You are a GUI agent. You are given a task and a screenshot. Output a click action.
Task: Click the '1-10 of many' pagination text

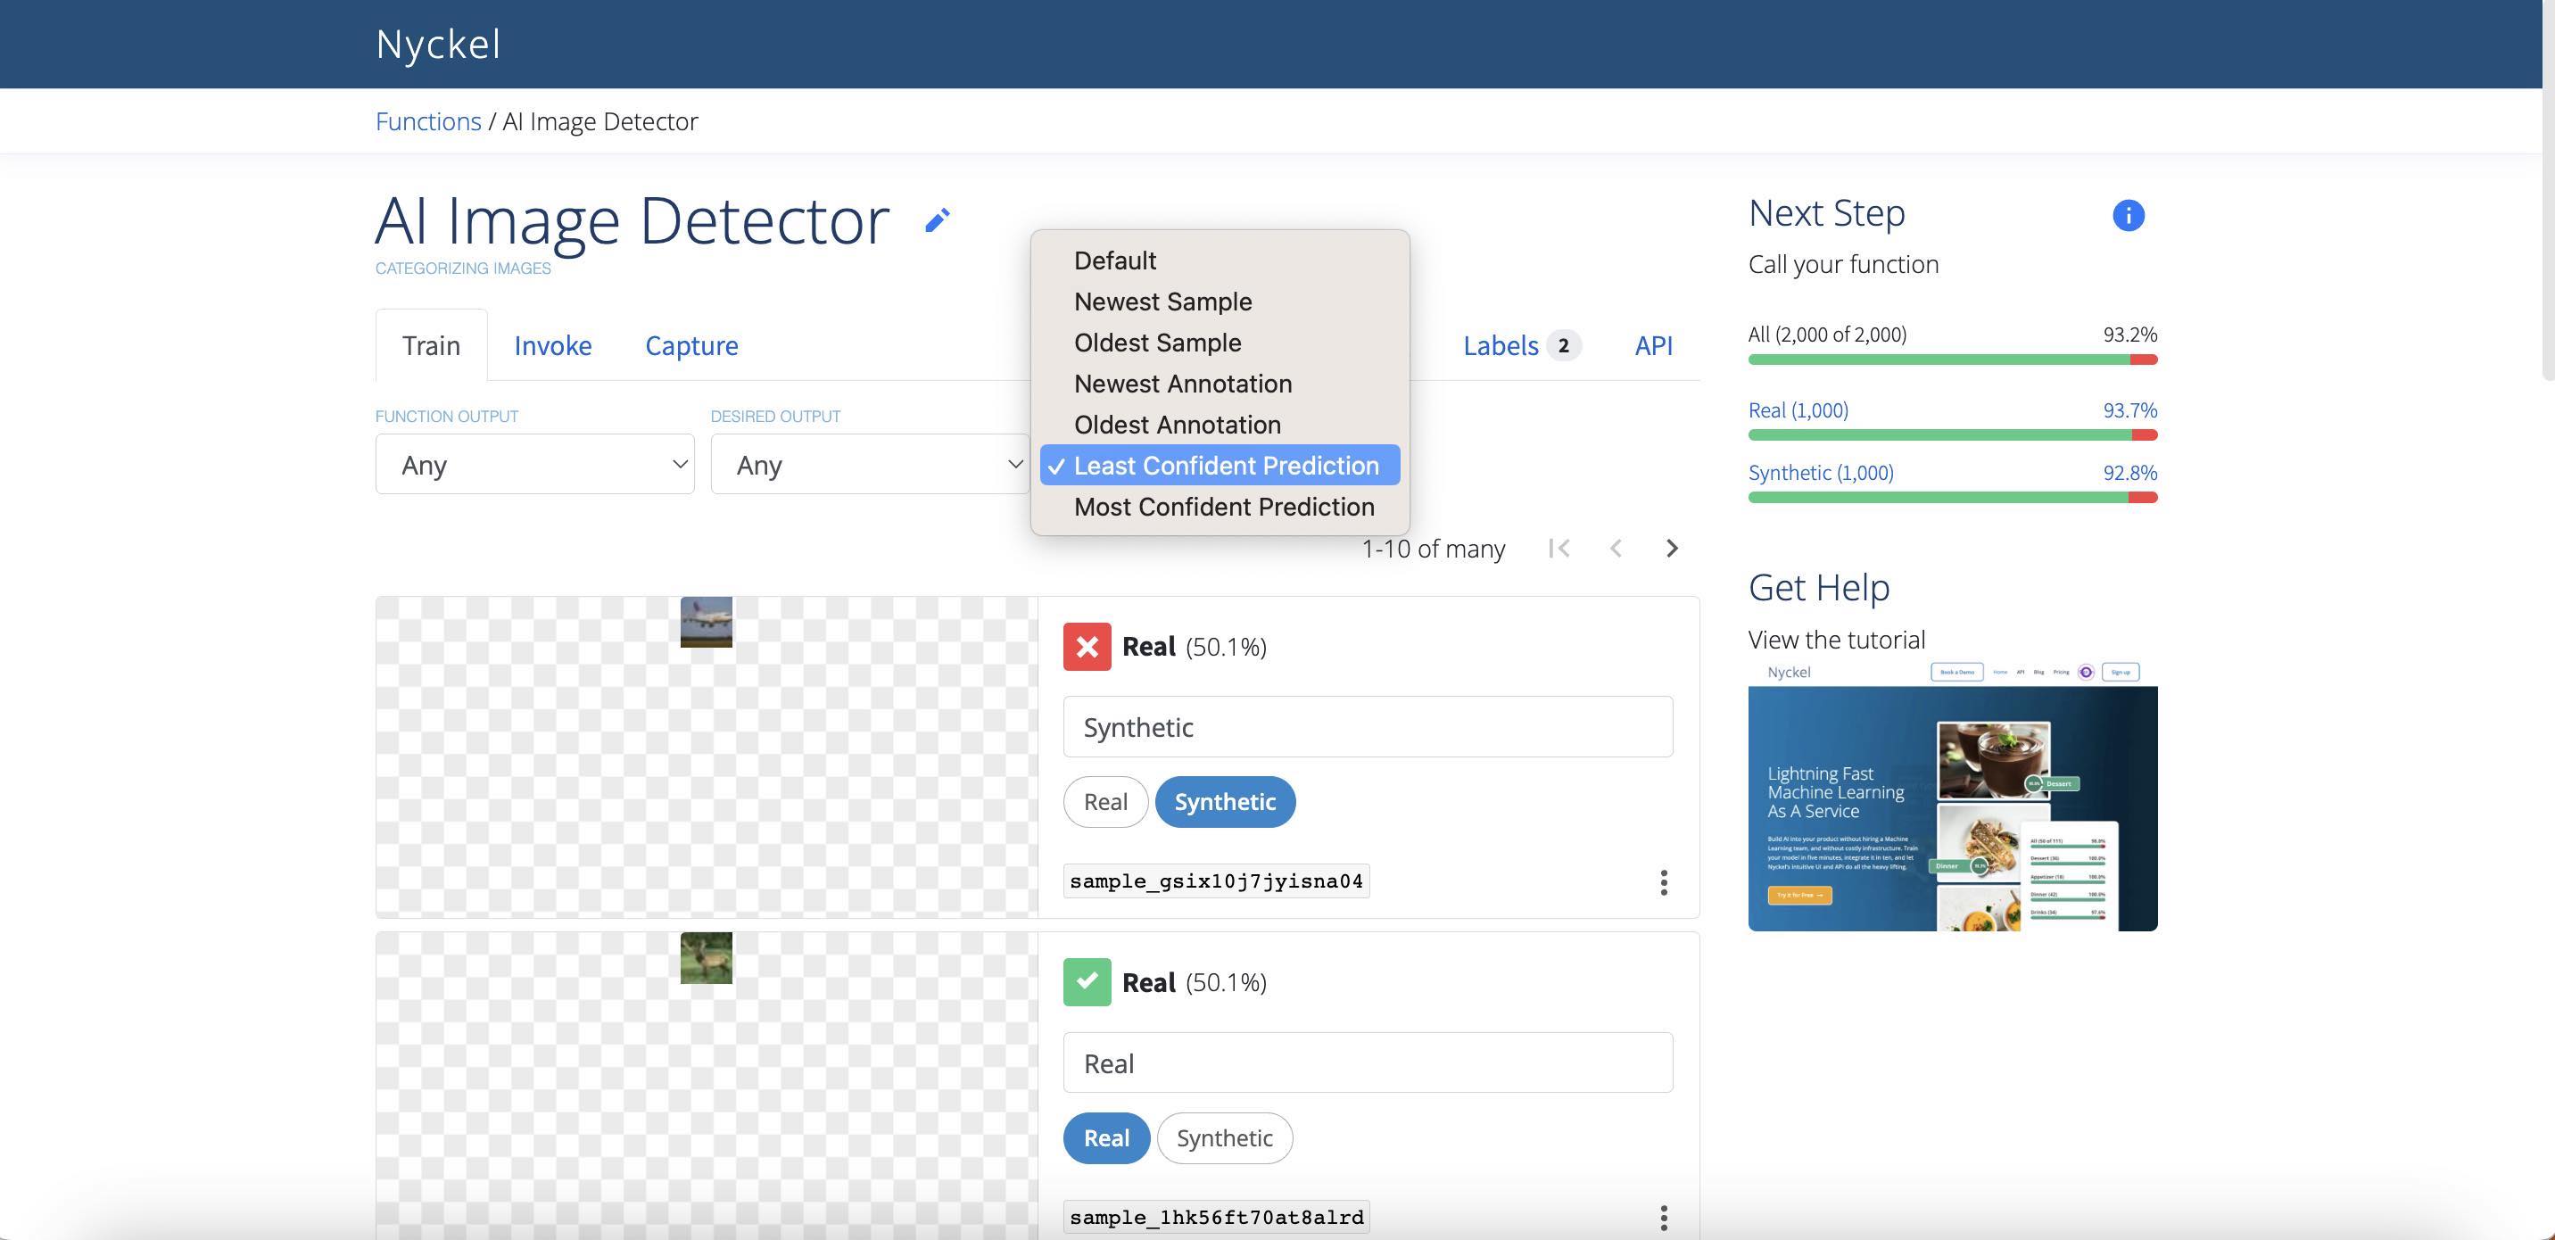click(x=1434, y=549)
